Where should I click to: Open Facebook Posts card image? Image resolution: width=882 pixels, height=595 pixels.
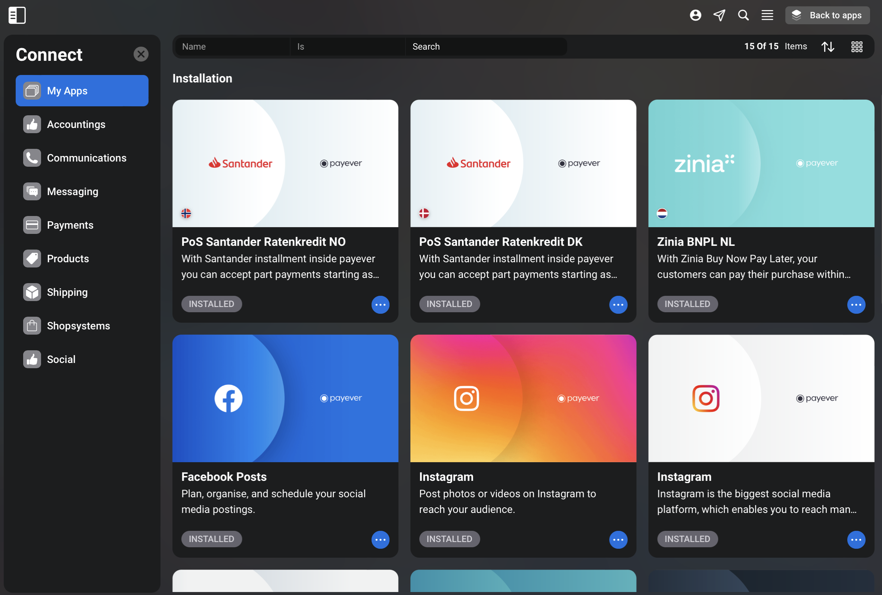285,398
